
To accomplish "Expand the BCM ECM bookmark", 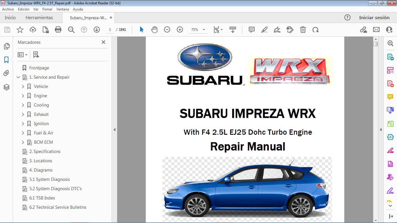I will (23, 142).
